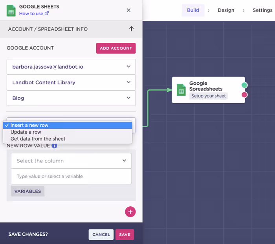The height and width of the screenshot is (244, 275).
Task: Select Update a row option
Action: point(68,132)
